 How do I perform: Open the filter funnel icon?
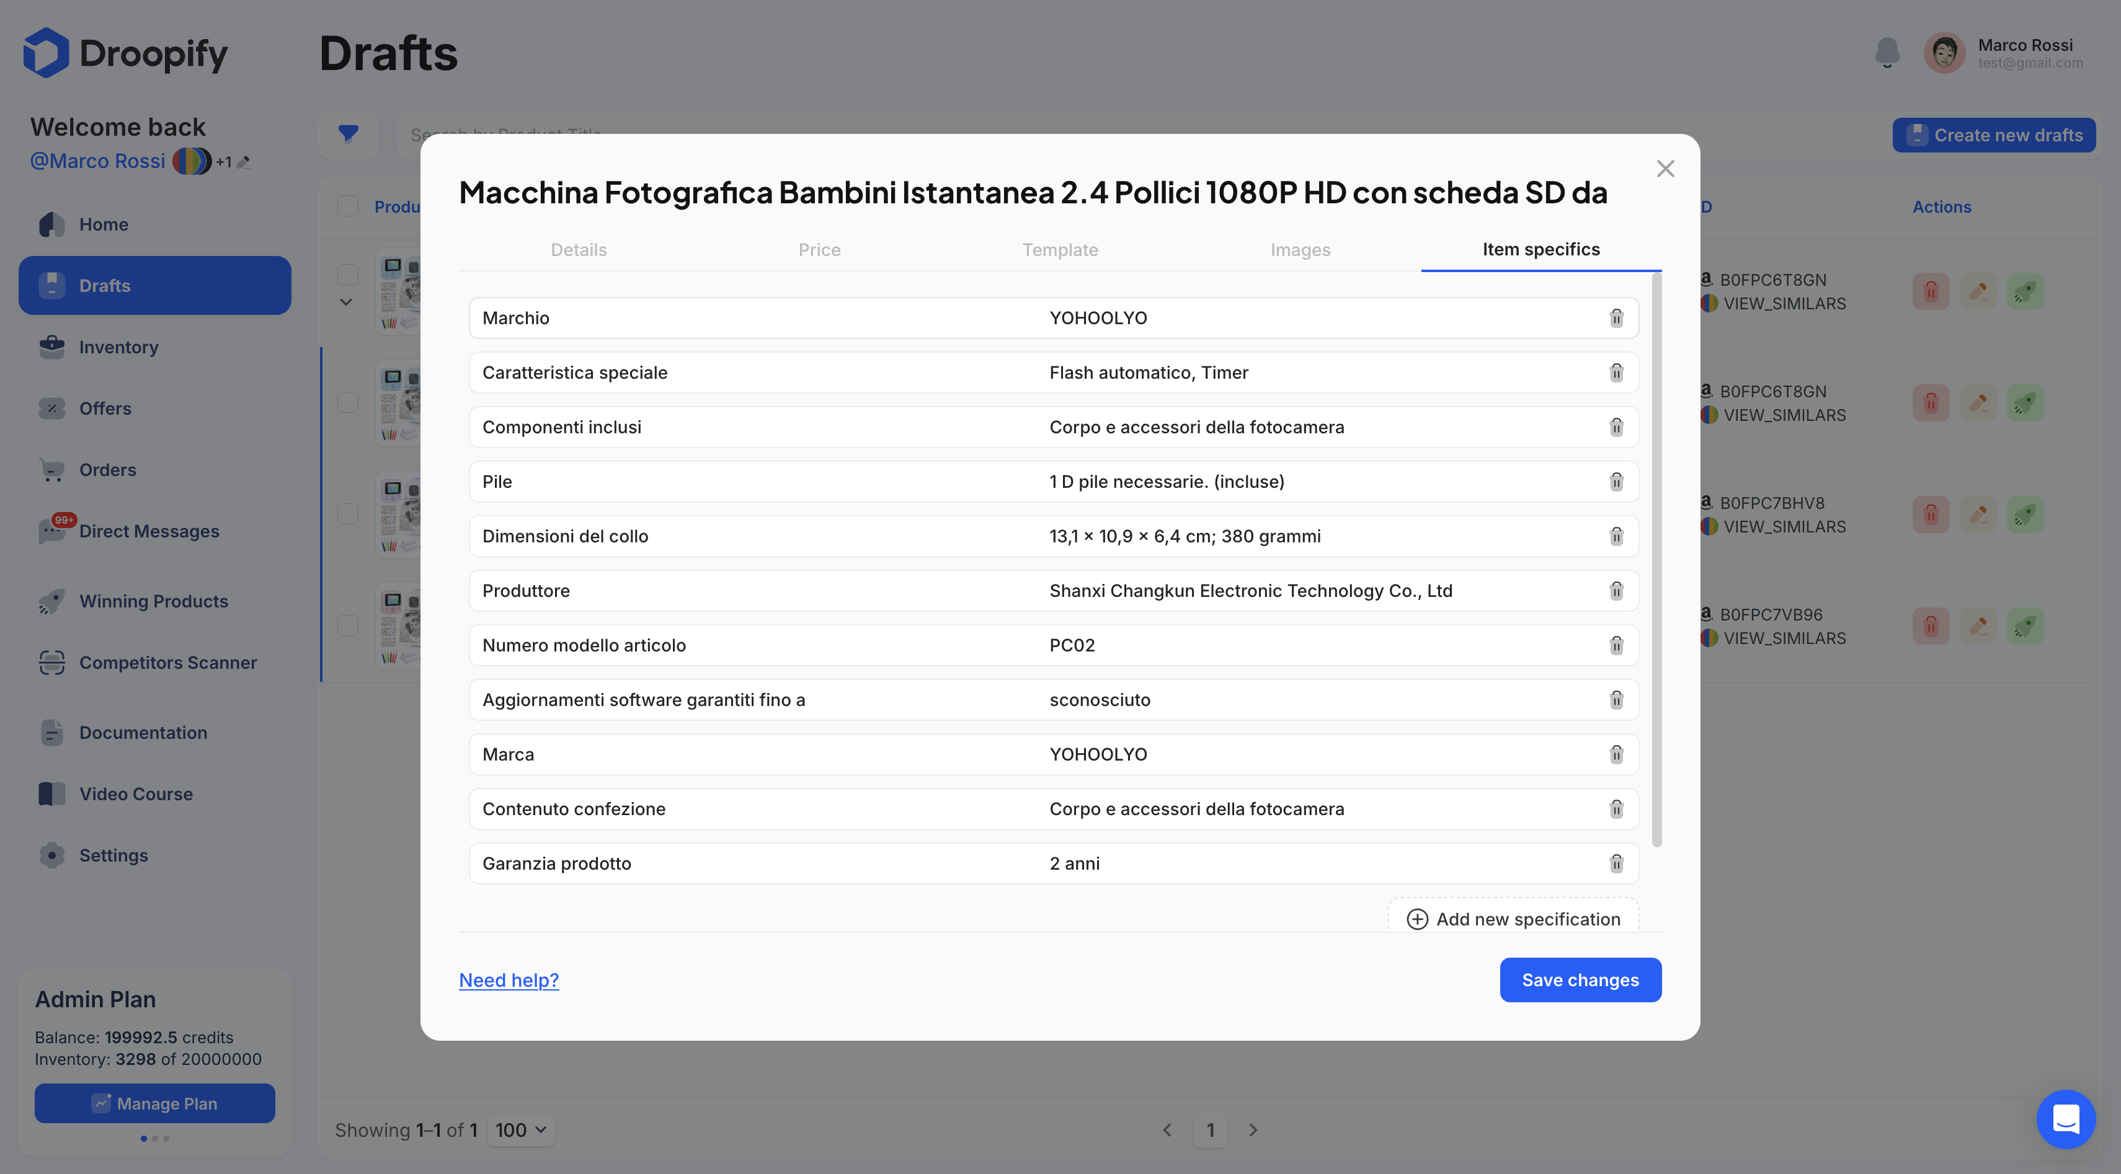[x=349, y=134]
